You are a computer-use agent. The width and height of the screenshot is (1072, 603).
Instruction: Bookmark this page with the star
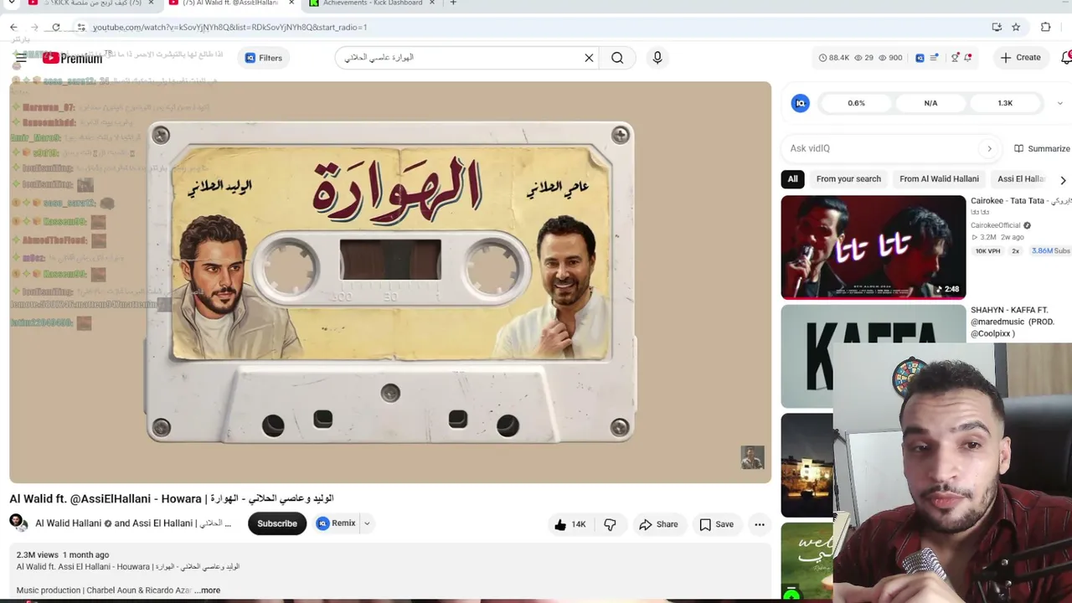pyautogui.click(x=1016, y=28)
